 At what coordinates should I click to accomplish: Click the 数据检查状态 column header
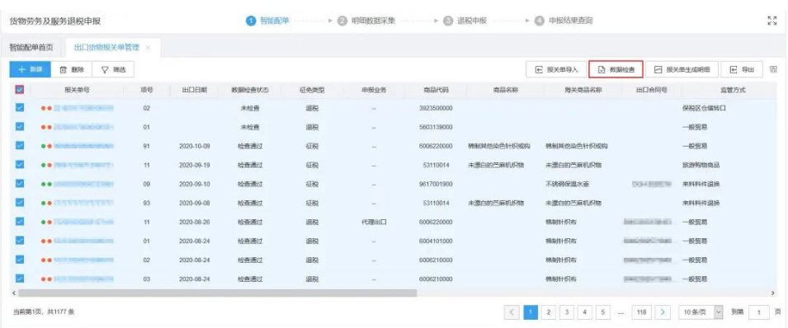click(250, 90)
